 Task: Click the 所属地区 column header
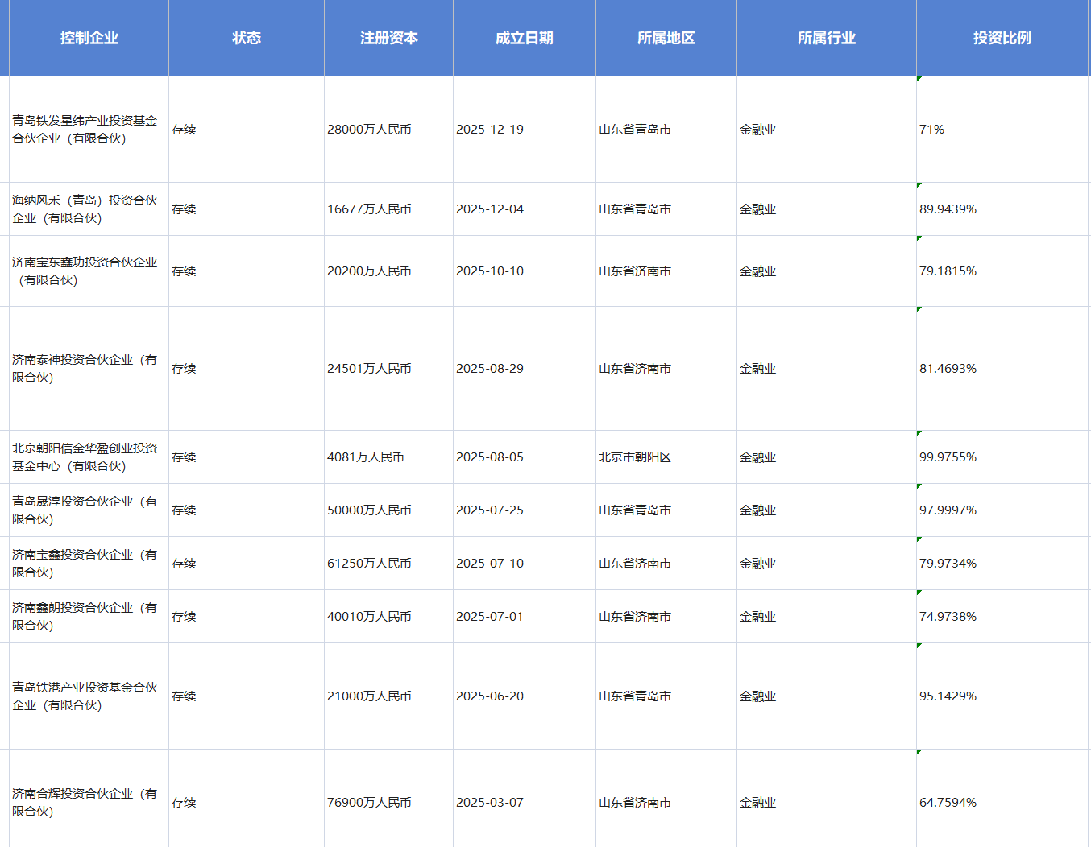(x=666, y=38)
